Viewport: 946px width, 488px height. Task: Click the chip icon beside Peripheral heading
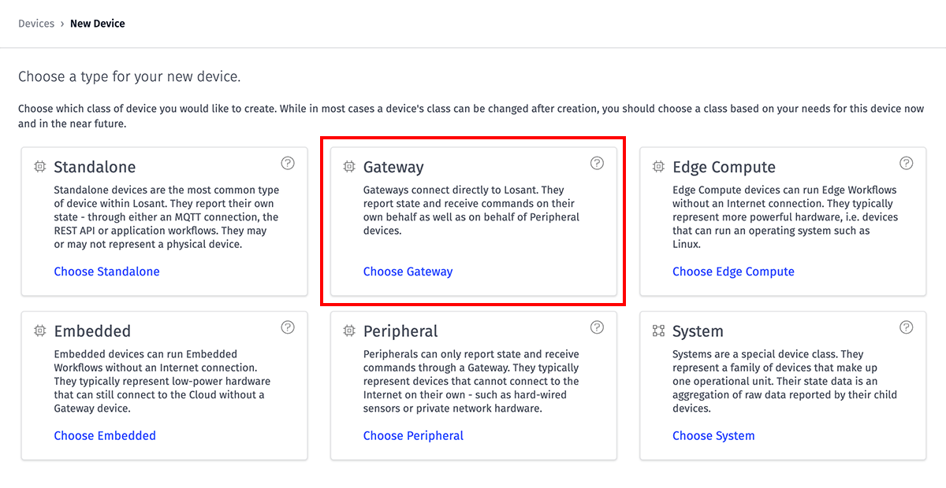tap(349, 331)
